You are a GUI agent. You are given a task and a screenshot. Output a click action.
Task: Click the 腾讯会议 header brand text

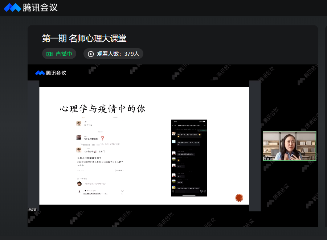click(x=40, y=7)
